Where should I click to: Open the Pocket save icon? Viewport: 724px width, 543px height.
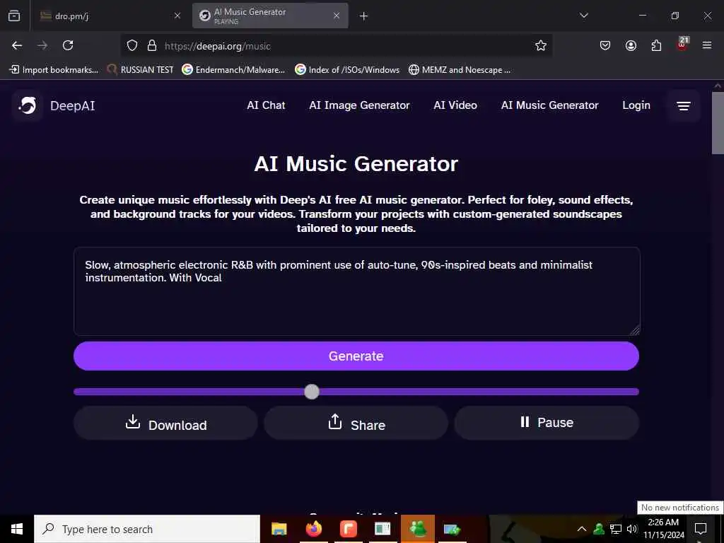pos(605,45)
